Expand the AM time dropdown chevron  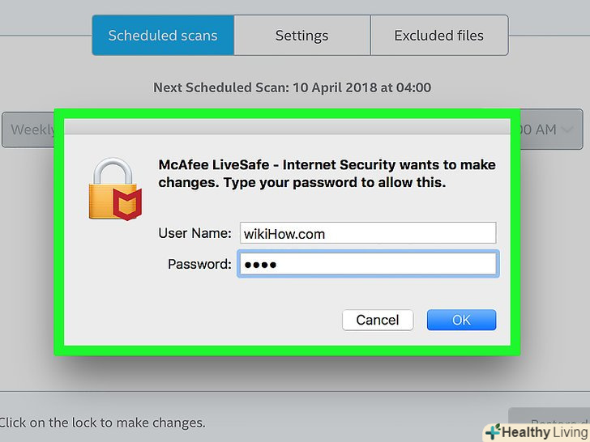(x=566, y=129)
